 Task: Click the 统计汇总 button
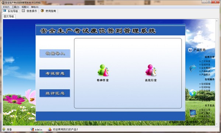pyautogui.click(x=55, y=93)
